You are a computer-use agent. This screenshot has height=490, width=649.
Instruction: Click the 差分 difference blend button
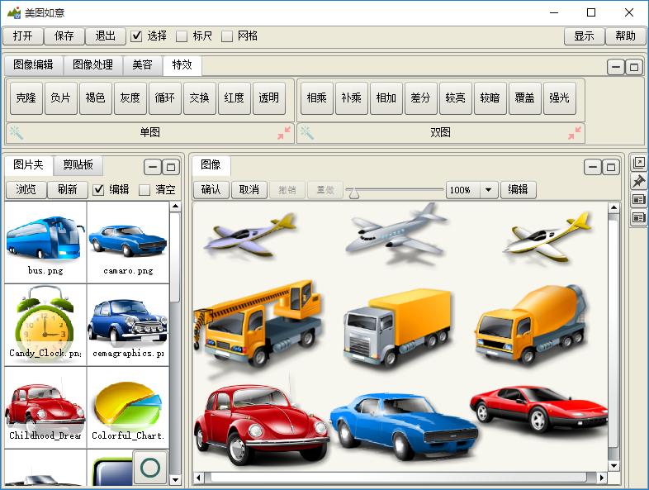coord(421,98)
